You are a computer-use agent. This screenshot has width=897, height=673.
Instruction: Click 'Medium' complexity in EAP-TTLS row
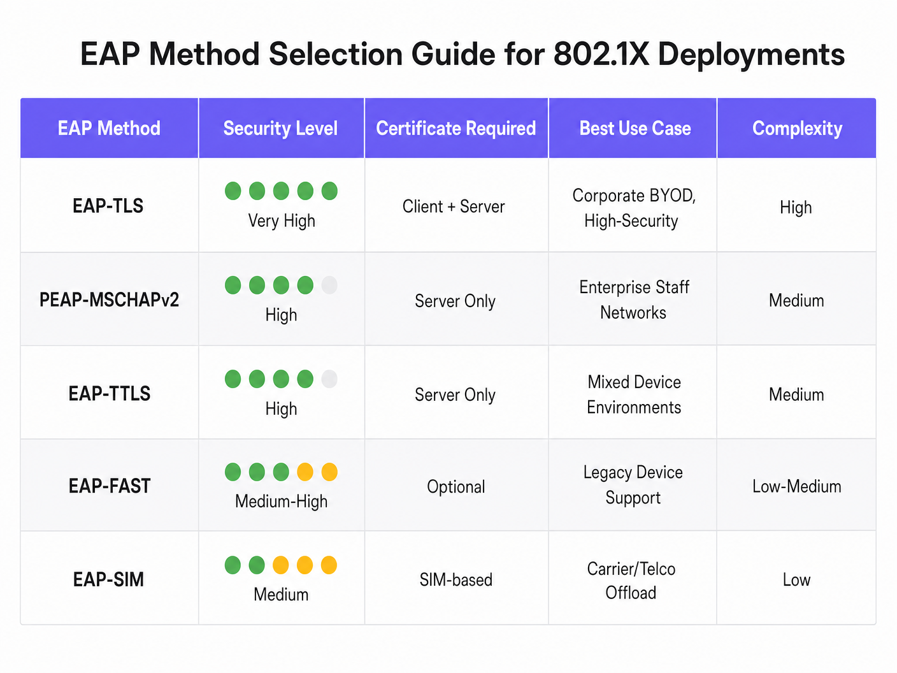[x=796, y=394]
